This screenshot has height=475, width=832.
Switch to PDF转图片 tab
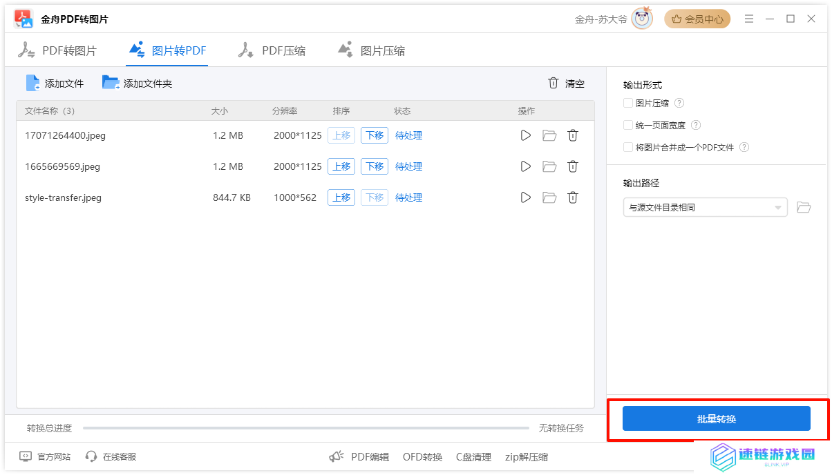pyautogui.click(x=57, y=50)
